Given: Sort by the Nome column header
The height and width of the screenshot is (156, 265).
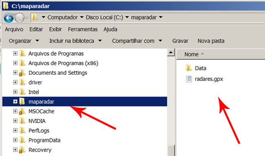Looking at the screenshot, I should [x=221, y=54].
